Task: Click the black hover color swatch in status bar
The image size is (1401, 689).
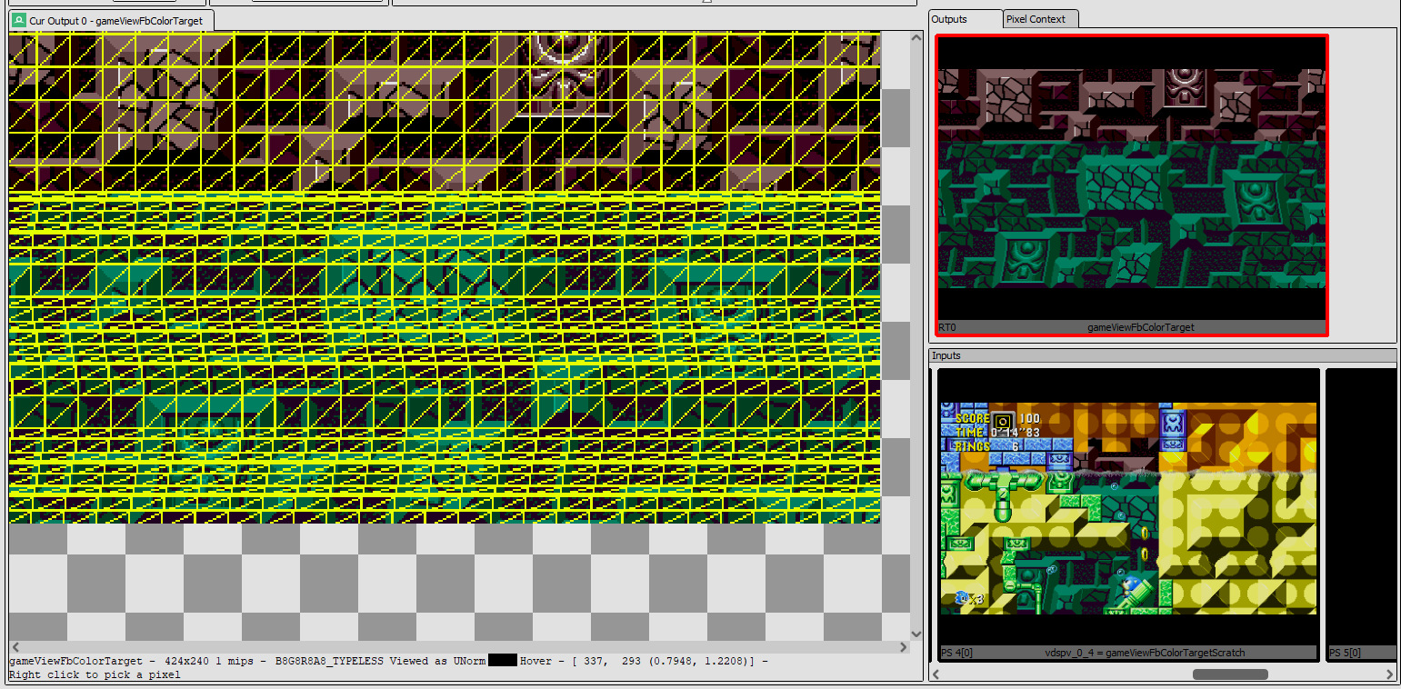Action: click(x=502, y=661)
